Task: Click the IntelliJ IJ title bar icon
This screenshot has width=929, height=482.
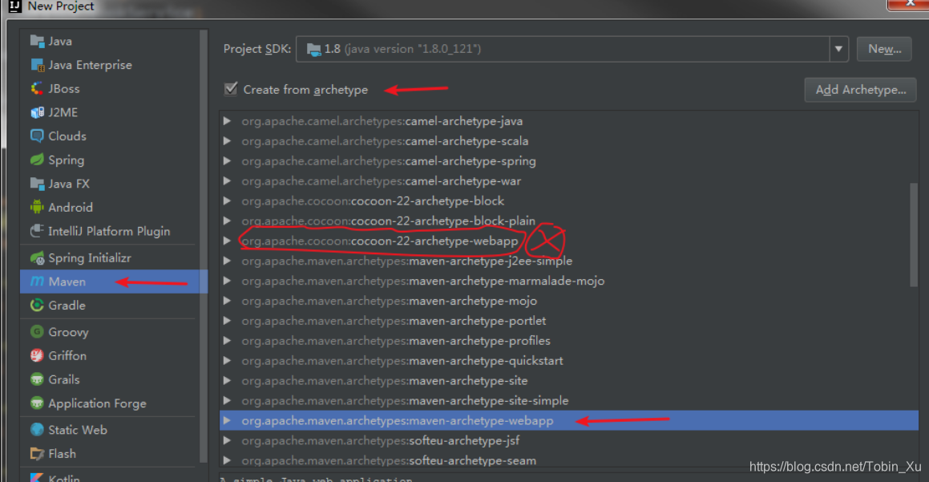Action: pyautogui.click(x=14, y=6)
